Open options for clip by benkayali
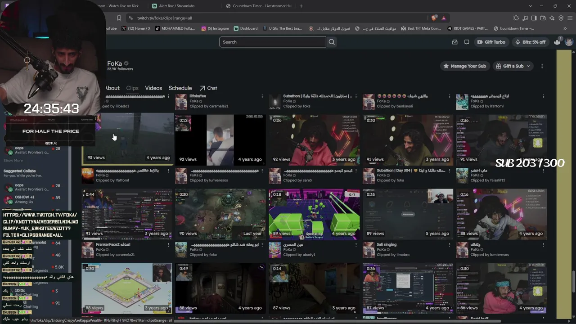576x324 pixels. pos(450,96)
